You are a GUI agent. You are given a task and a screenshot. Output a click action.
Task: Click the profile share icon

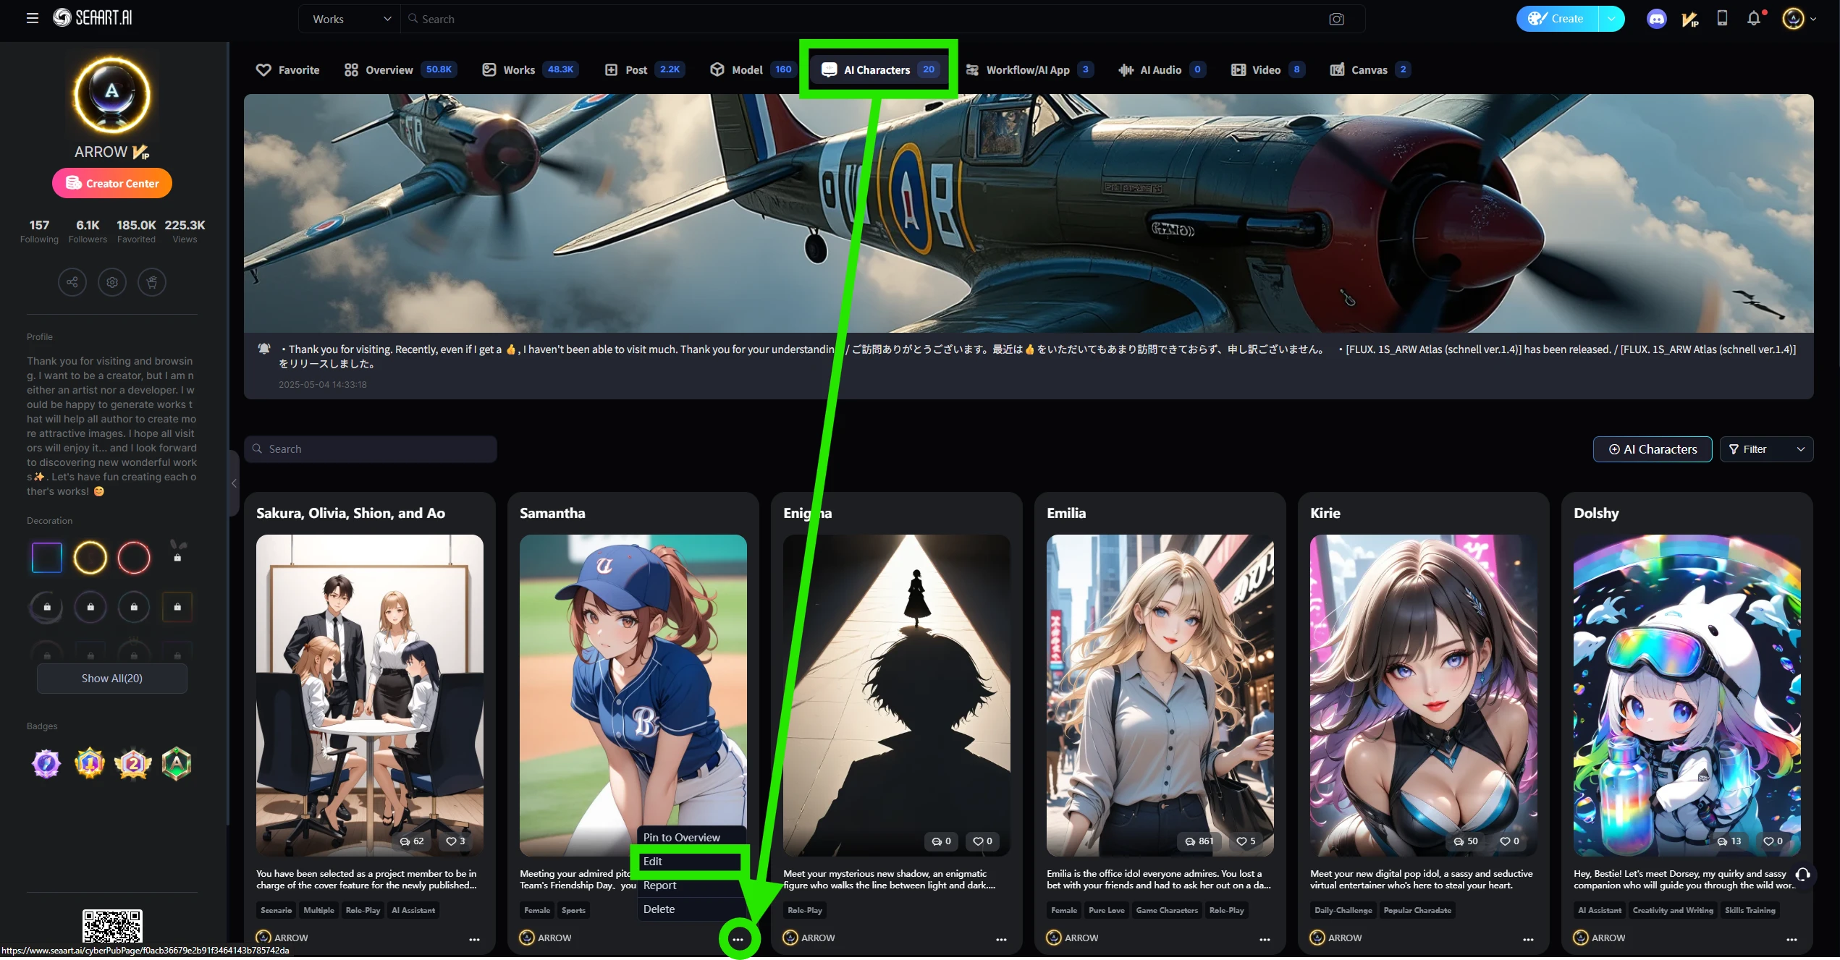tap(72, 282)
